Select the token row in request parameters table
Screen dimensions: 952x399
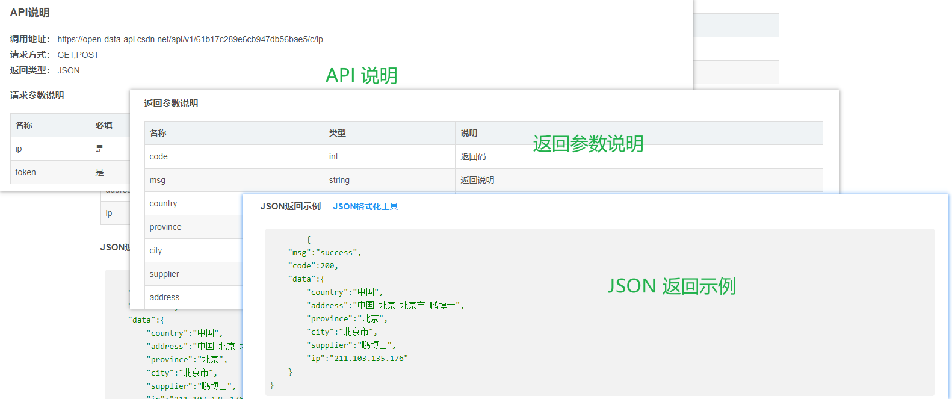point(26,172)
